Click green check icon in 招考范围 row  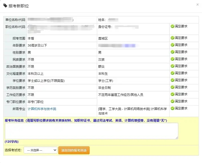pos(172,38)
